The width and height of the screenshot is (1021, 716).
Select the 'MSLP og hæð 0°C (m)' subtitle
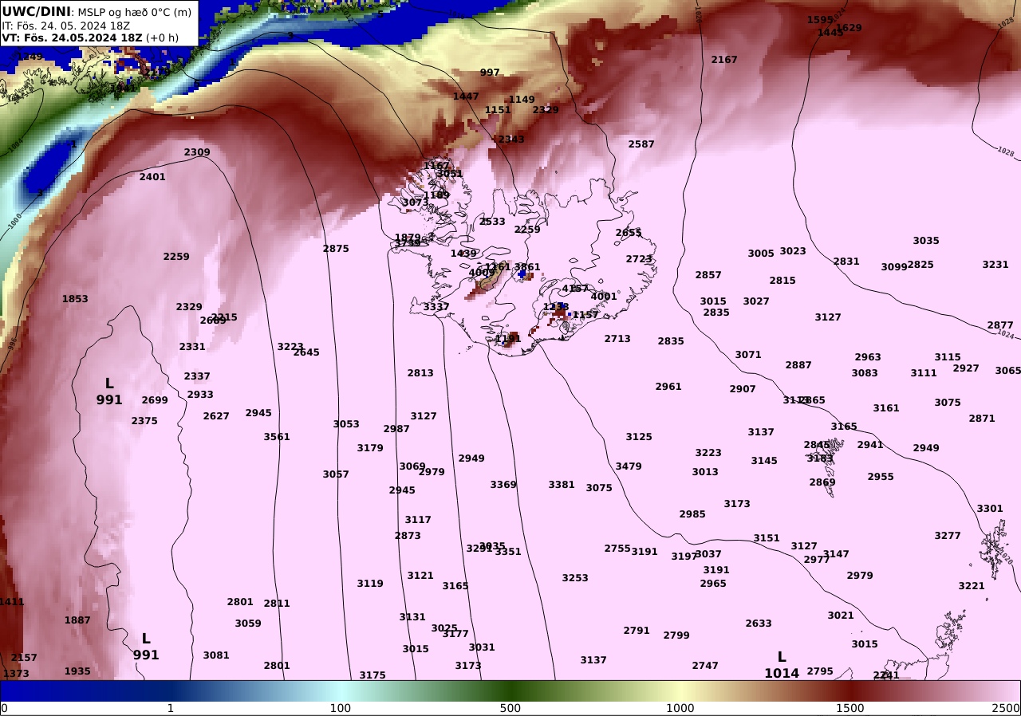(134, 12)
